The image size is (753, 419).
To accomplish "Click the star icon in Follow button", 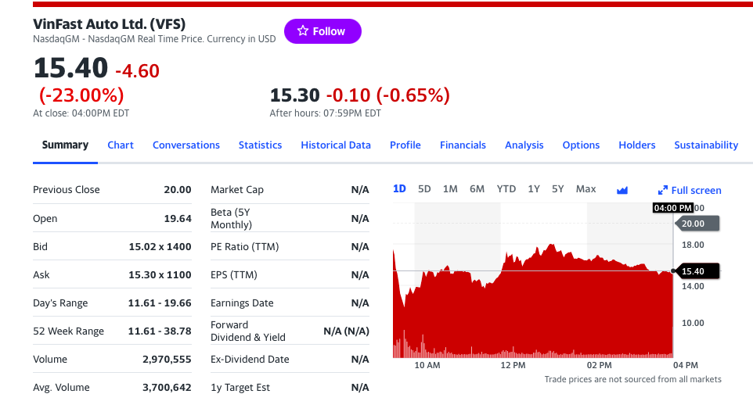I will click(303, 31).
